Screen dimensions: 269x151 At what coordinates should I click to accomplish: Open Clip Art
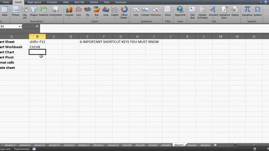(x=24, y=12)
